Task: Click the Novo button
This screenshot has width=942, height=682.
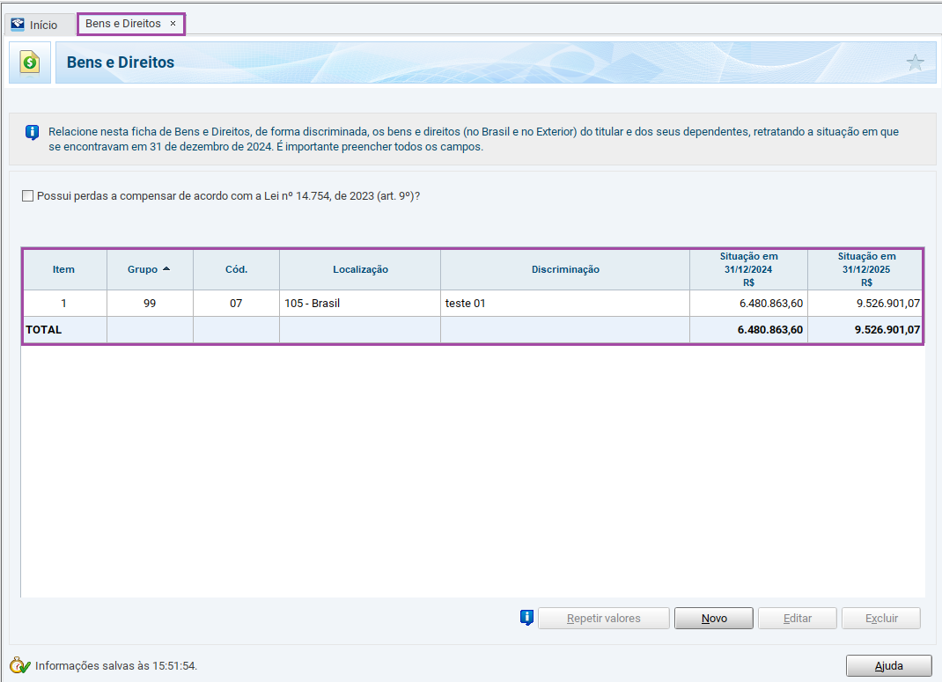Action: [714, 619]
